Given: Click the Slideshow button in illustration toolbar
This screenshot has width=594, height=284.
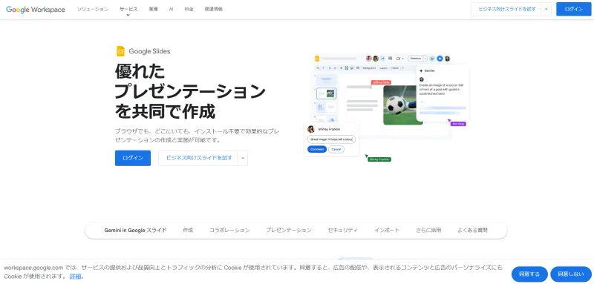Looking at the screenshot, I should (x=416, y=59).
